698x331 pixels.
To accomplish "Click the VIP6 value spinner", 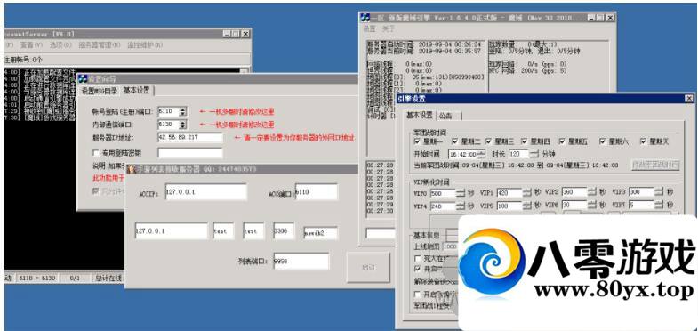I will [x=591, y=205].
